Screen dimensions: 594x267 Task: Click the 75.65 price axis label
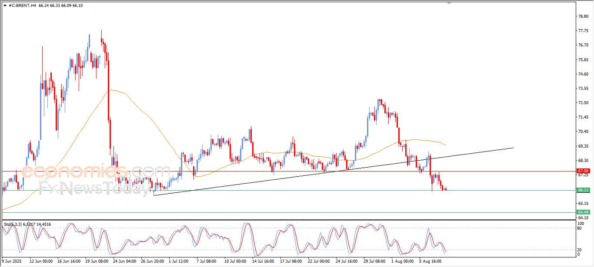[583, 60]
